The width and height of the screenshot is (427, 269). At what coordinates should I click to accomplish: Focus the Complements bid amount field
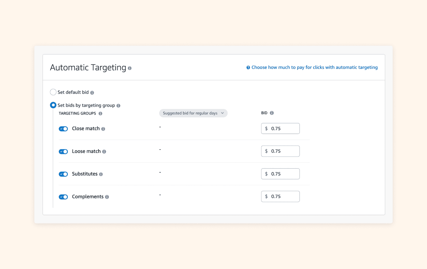pyautogui.click(x=280, y=196)
